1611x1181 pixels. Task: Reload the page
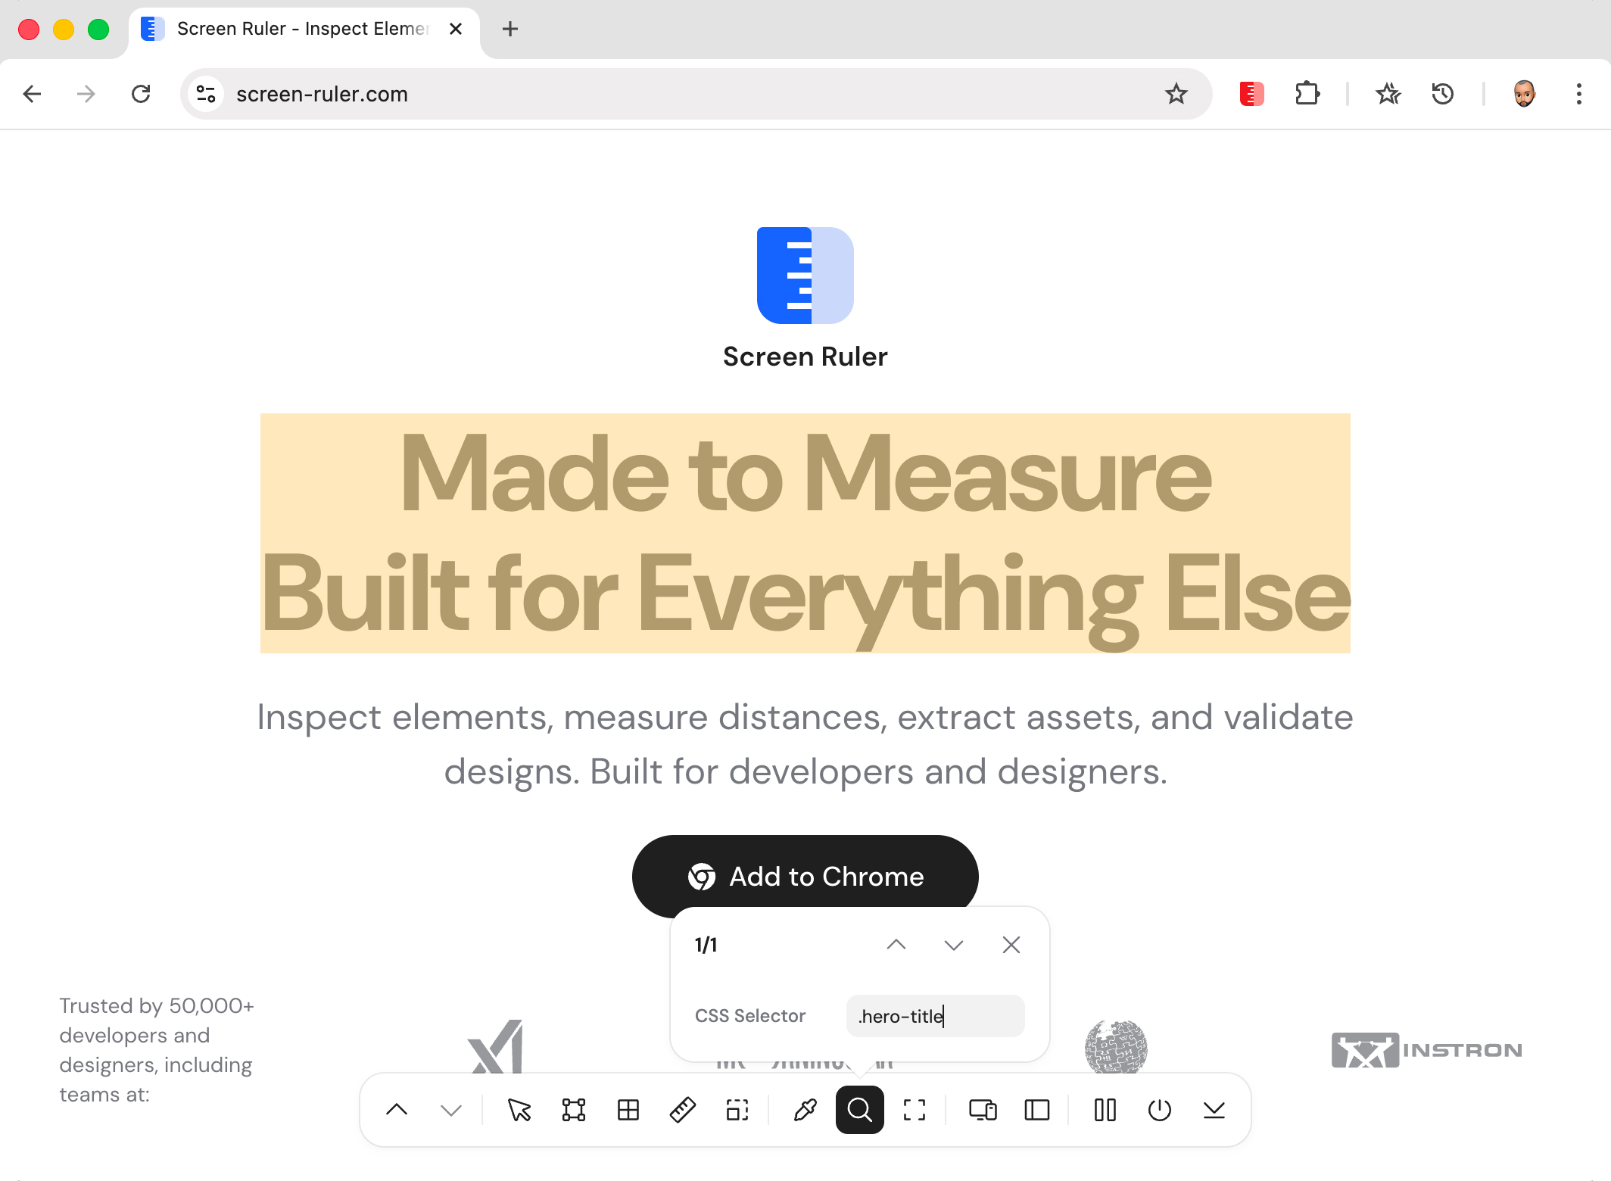tap(141, 94)
